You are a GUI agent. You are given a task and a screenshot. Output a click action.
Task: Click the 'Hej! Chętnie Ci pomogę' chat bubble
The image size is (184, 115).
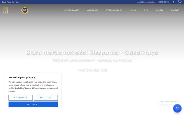(x=170, y=102)
